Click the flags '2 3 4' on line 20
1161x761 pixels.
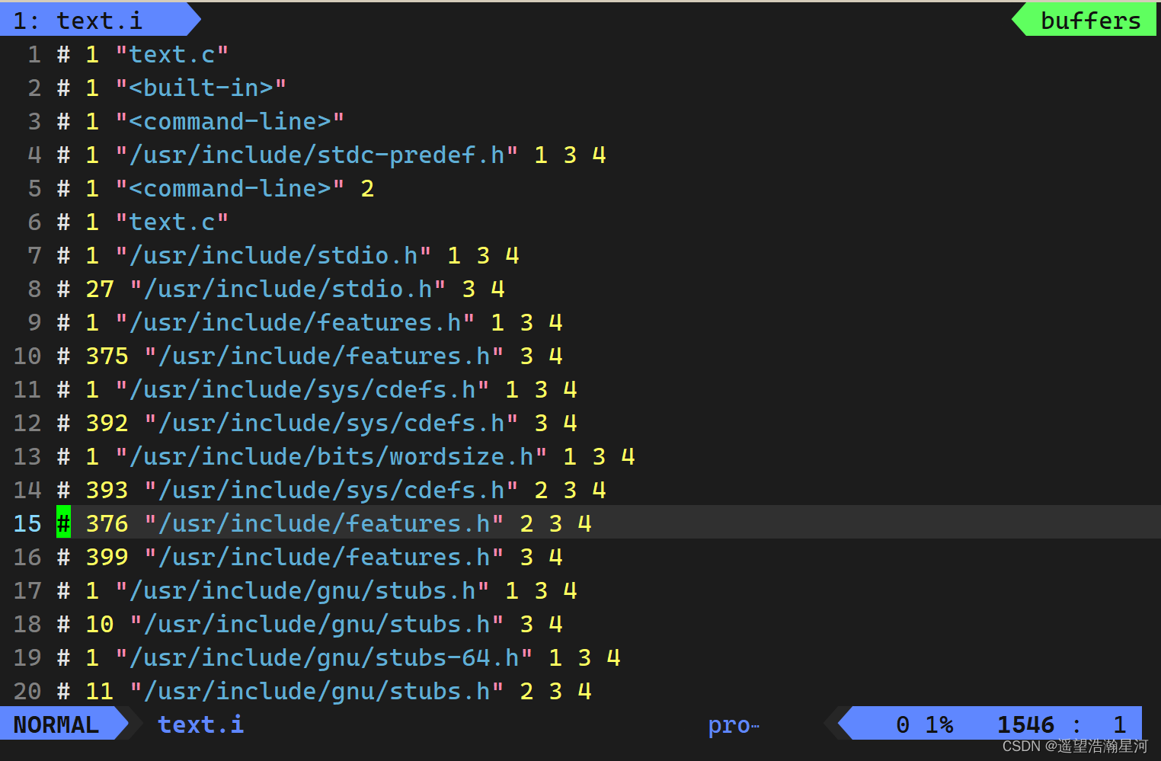pyautogui.click(x=555, y=691)
